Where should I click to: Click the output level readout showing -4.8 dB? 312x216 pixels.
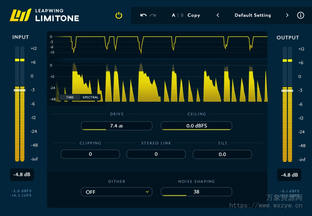point(289,175)
